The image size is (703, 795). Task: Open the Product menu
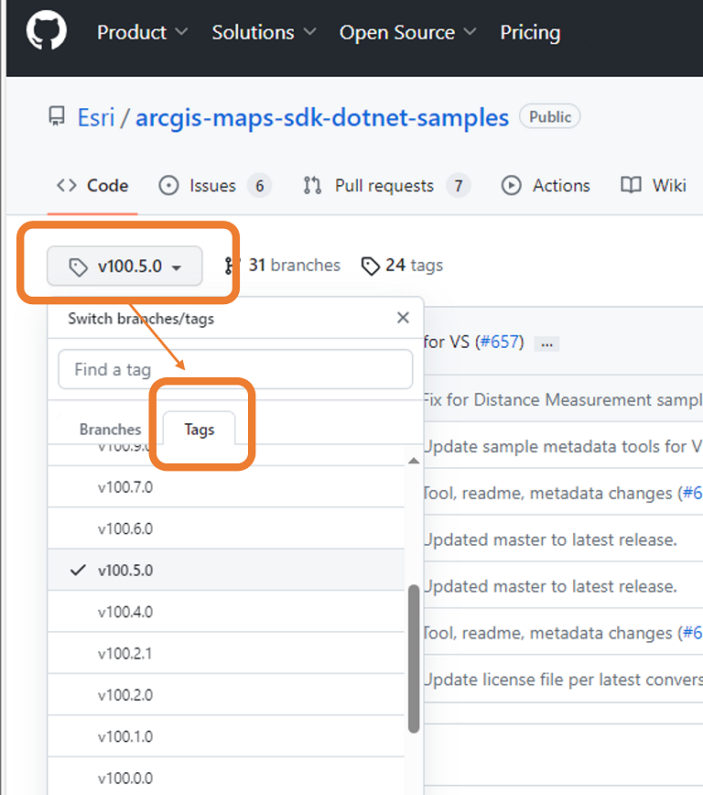142,32
